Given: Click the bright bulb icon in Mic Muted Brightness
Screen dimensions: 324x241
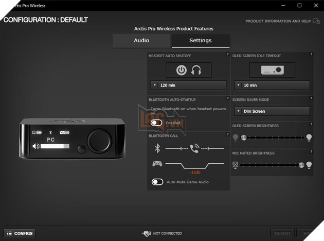Looking at the screenshot, I should pyautogui.click(x=309, y=165).
